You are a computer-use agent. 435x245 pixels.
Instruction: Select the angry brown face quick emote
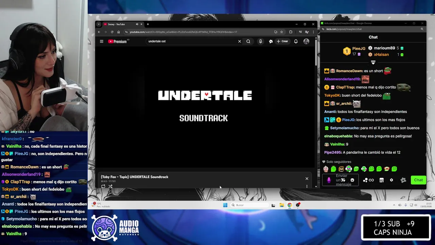point(341,169)
